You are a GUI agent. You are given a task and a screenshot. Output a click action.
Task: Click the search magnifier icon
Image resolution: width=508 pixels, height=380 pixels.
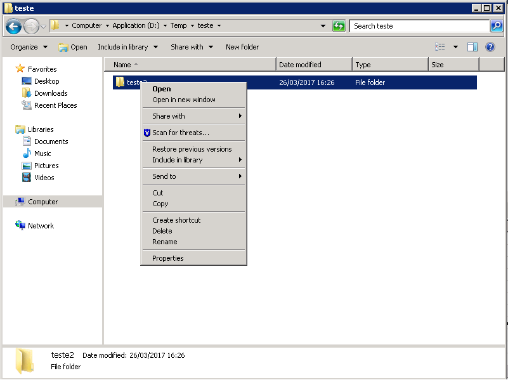(x=497, y=26)
